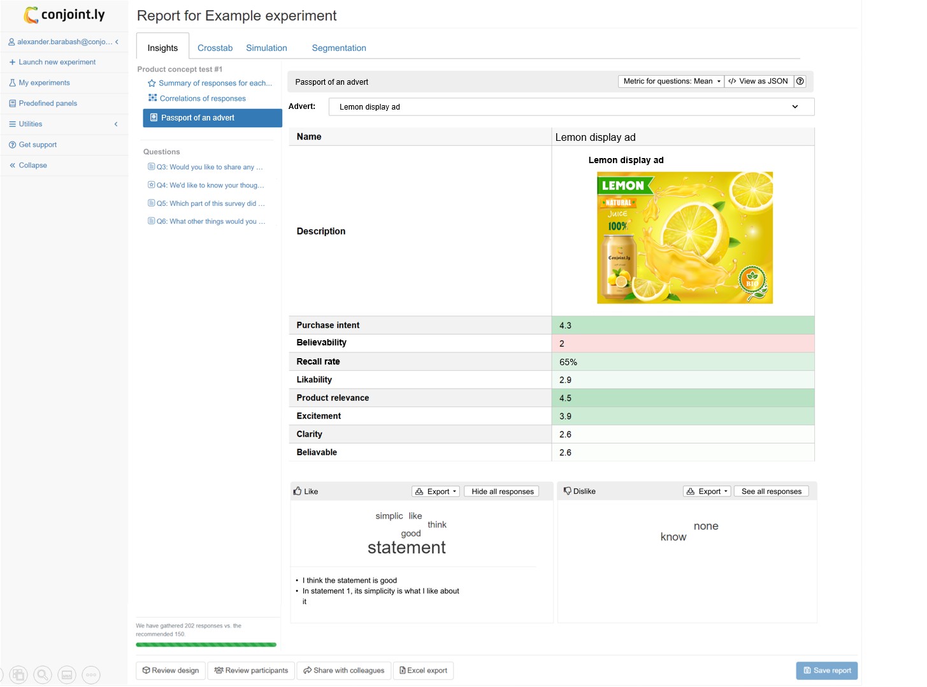Image resolution: width=927 pixels, height=687 pixels.
Task: Click the green responses progress bar
Action: click(206, 645)
